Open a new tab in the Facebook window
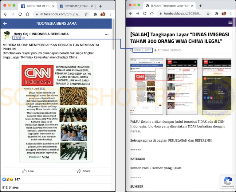The width and height of the screenshot is (236, 192). click(100, 6)
